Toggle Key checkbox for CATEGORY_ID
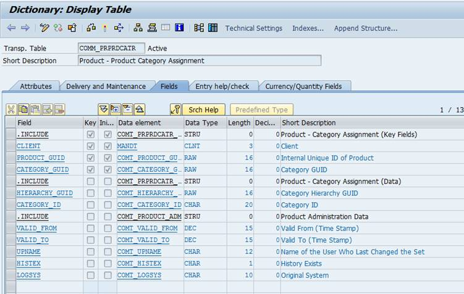The width and height of the screenshot is (464, 294). coord(91,204)
